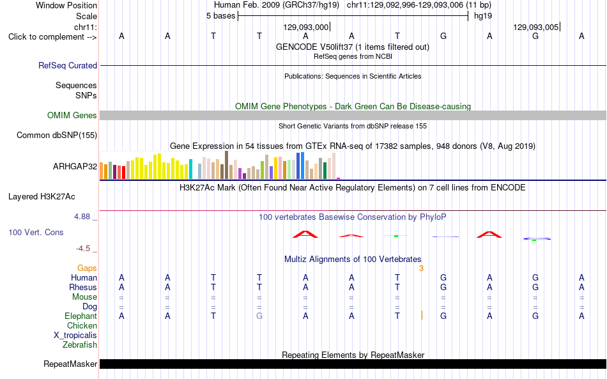Click the 4.88 PhyloP upper scale value
Image resolution: width=607 pixels, height=379 pixels.
click(x=82, y=217)
